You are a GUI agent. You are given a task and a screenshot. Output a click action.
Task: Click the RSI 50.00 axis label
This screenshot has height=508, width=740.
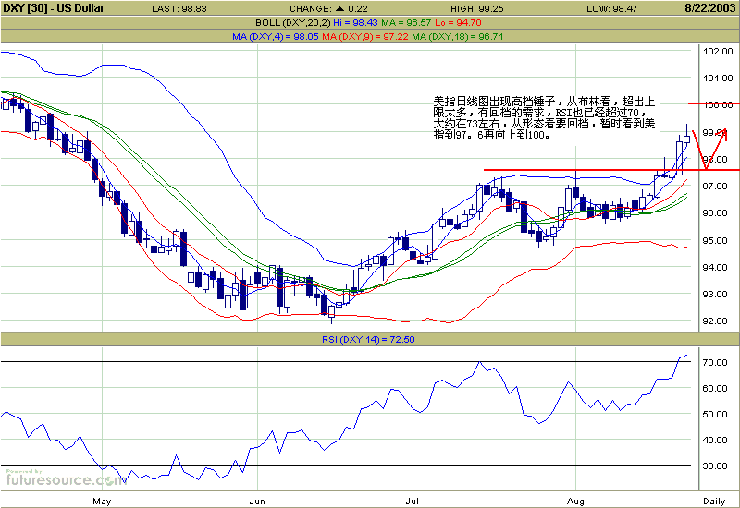715,414
